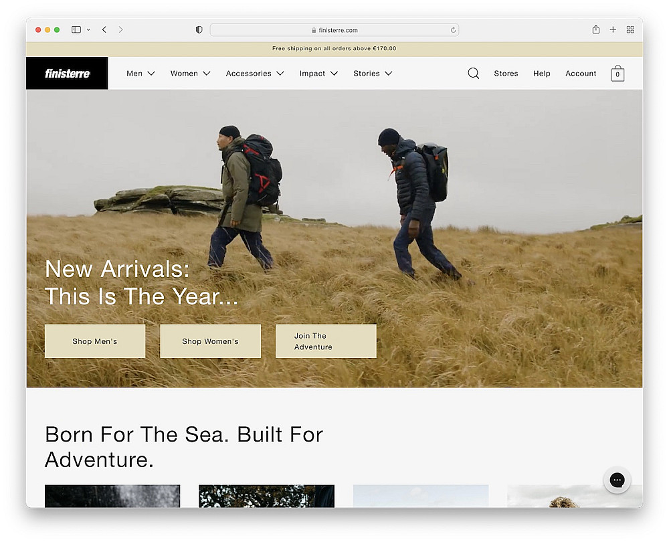Open the Account link
Image resolution: width=669 pixels, height=542 pixels.
tap(580, 74)
